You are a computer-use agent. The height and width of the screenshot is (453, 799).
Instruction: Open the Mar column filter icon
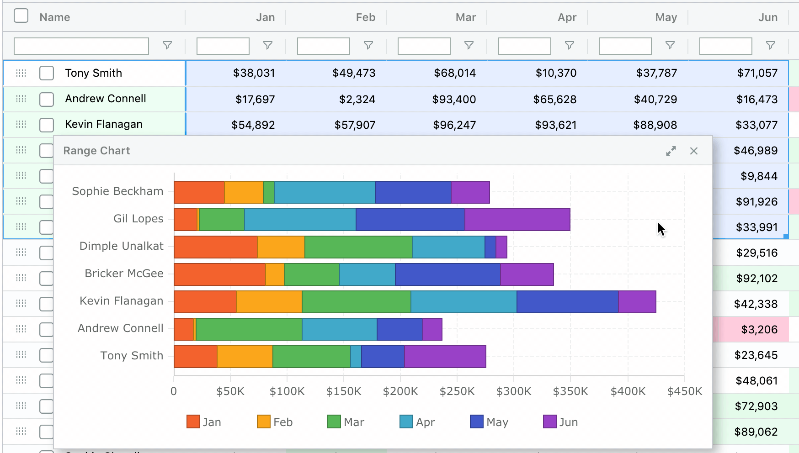(x=469, y=45)
